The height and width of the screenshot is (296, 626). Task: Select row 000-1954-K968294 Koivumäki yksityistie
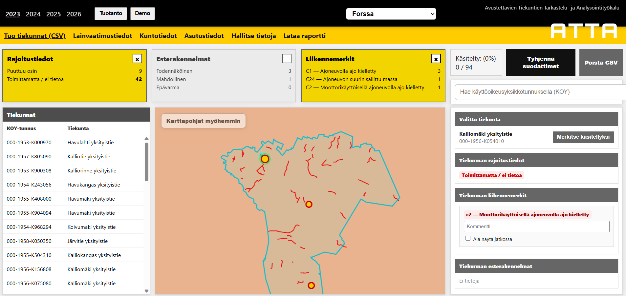point(73,227)
